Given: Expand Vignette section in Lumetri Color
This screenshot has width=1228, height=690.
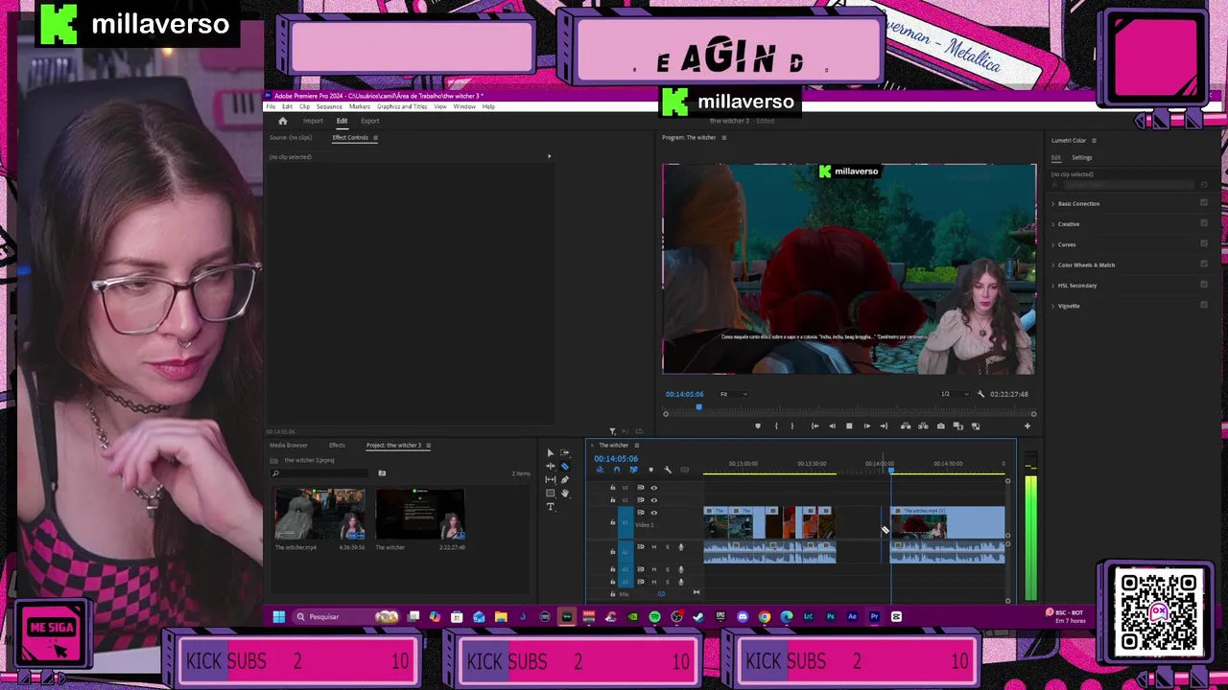Looking at the screenshot, I should pos(1053,306).
